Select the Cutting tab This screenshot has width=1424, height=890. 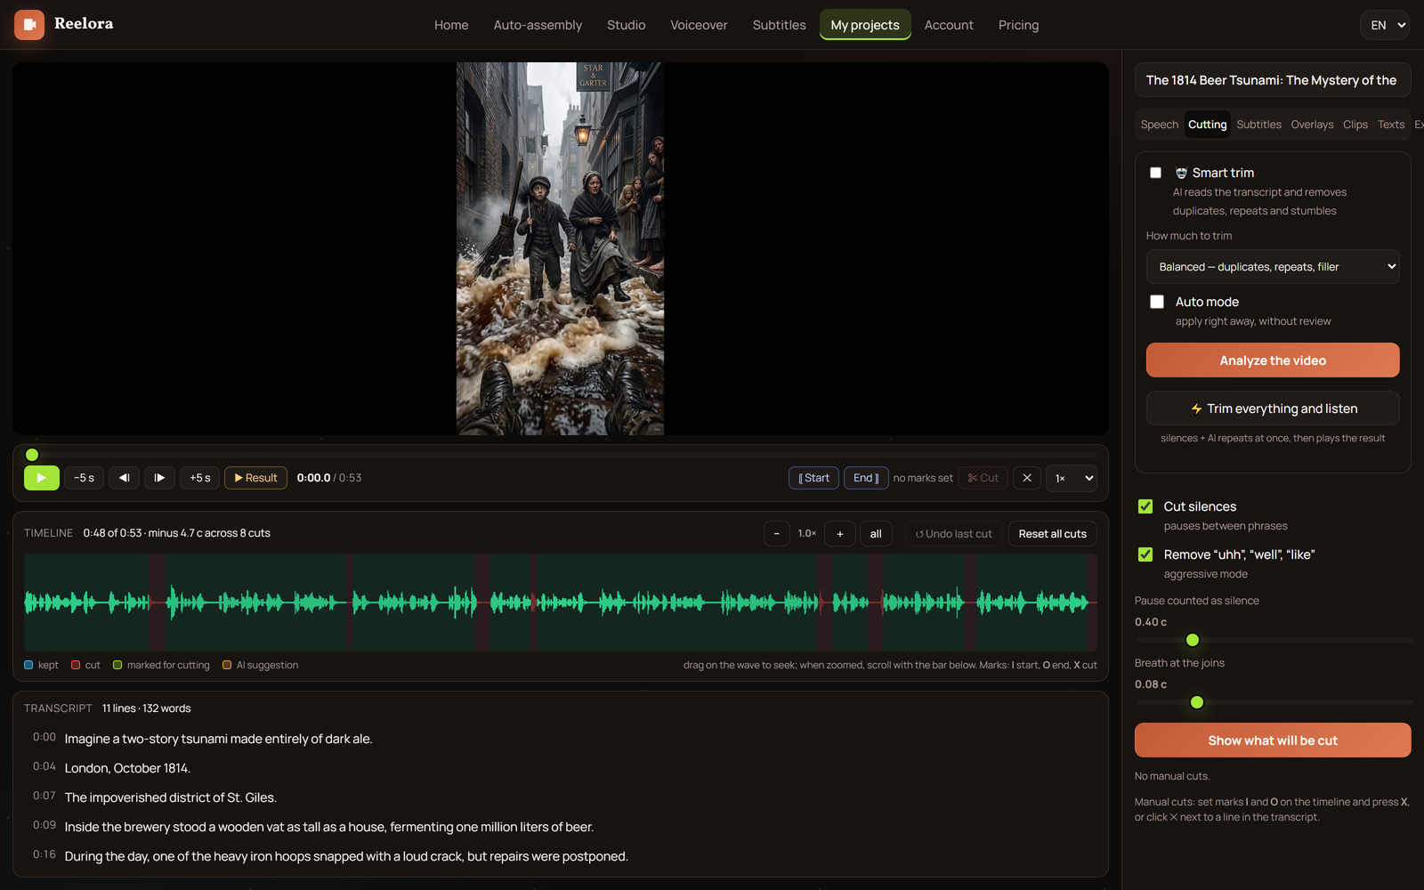click(1207, 125)
